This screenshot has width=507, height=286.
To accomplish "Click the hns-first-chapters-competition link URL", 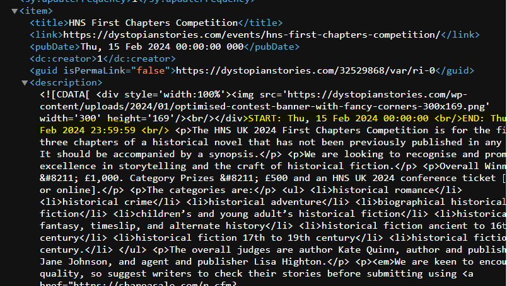I will point(252,35).
